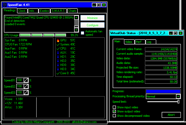Open the Charts tab
The height and width of the screenshot is (125, 186).
pos(72,11)
